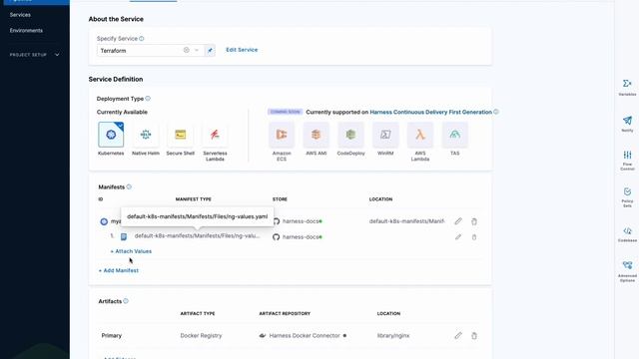Open Variables panel in right sidebar

click(627, 87)
